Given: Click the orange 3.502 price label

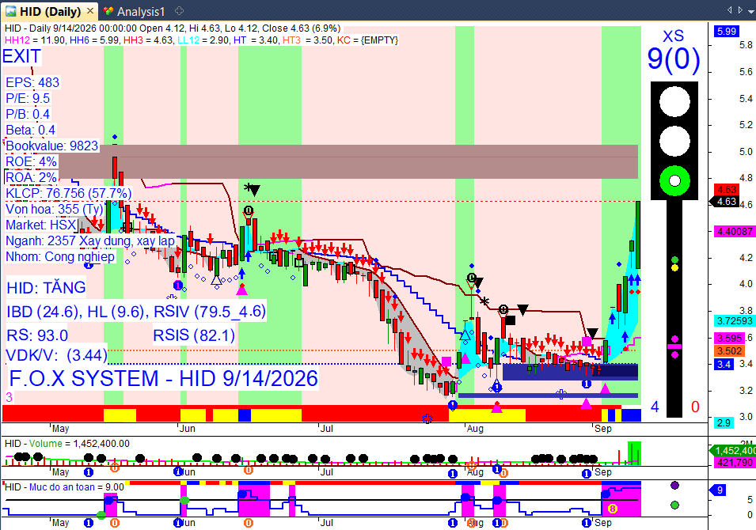Looking at the screenshot, I should click(729, 350).
